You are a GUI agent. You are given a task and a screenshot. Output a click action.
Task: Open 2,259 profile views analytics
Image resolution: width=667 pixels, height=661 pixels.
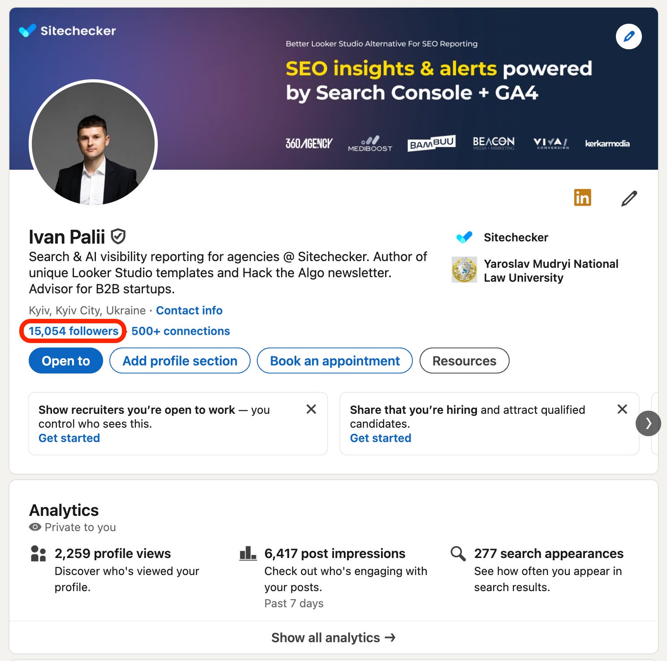coord(113,554)
